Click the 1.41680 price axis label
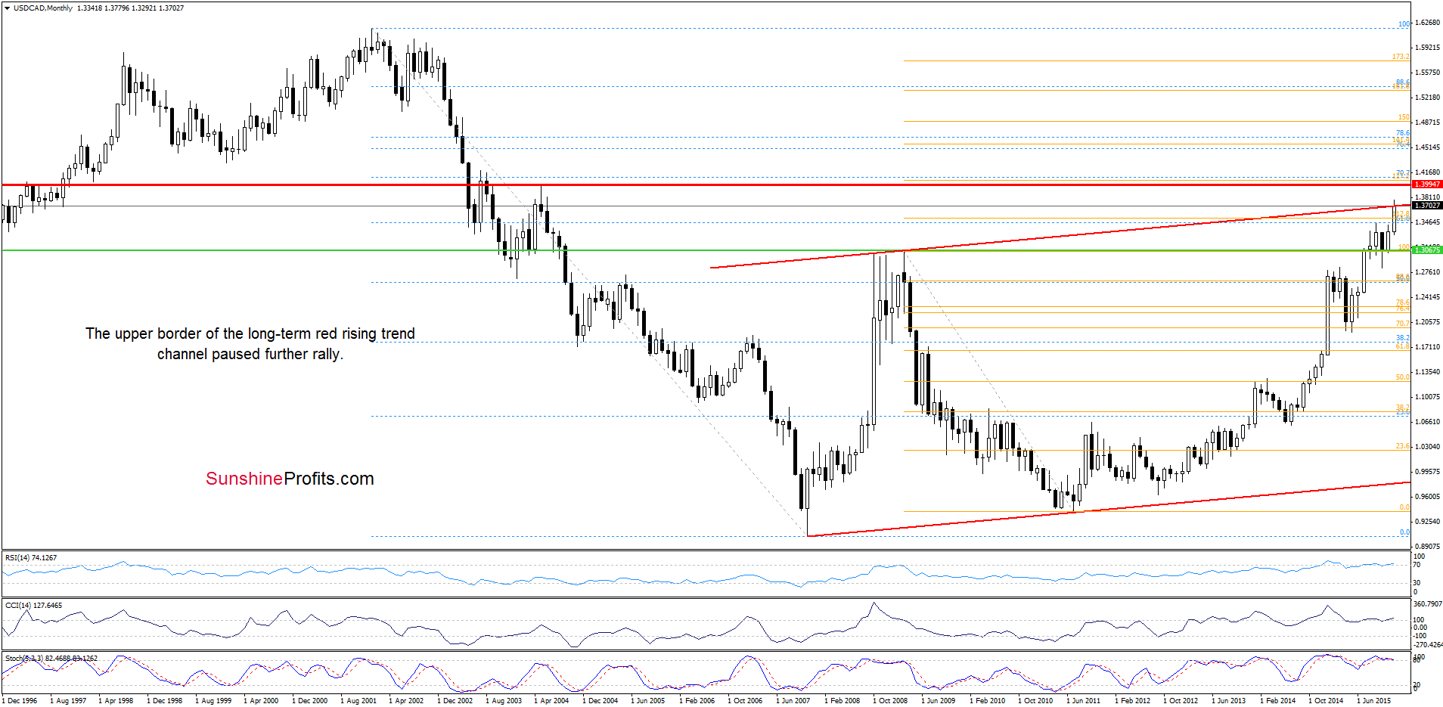Screen dimensions: 1443x707 tap(1427, 172)
